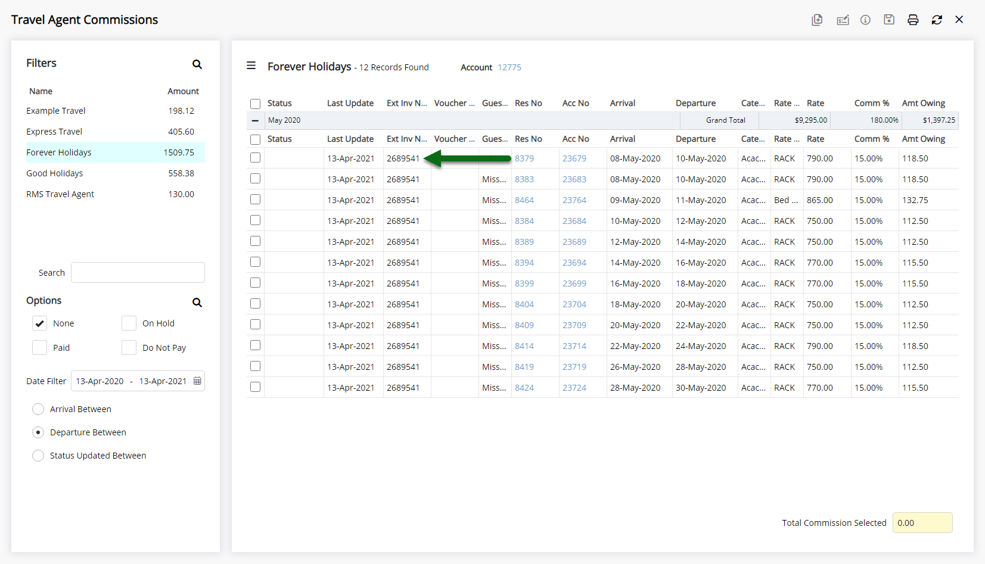Click the 1509.75 amount for Forever Holidays

[x=179, y=152]
